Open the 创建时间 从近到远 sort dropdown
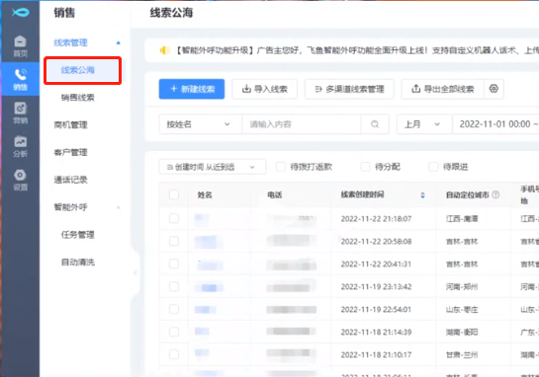The width and height of the screenshot is (539, 377). [x=213, y=167]
